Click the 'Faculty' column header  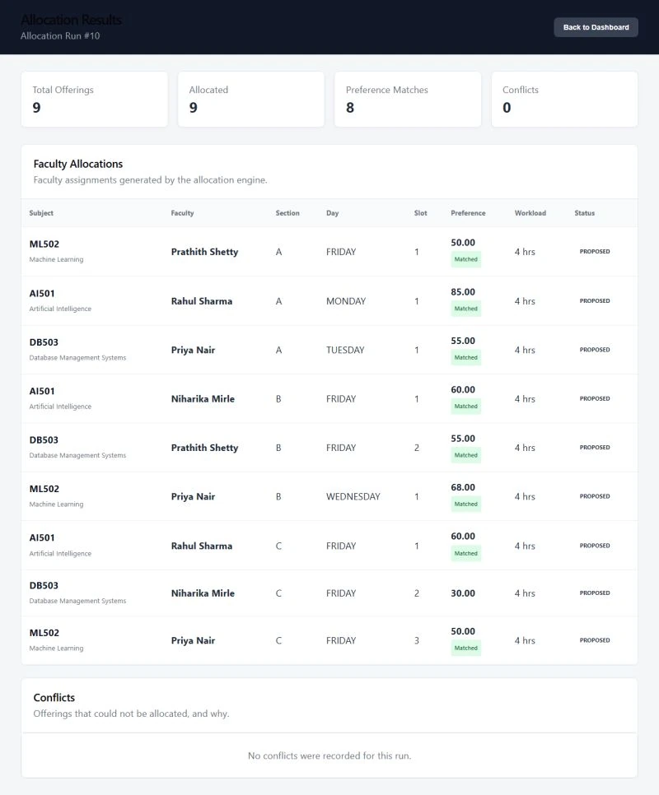[182, 213]
